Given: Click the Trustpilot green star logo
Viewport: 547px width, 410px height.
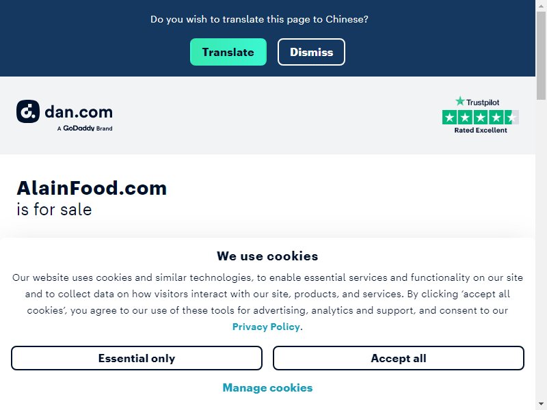Looking at the screenshot, I should [459, 101].
